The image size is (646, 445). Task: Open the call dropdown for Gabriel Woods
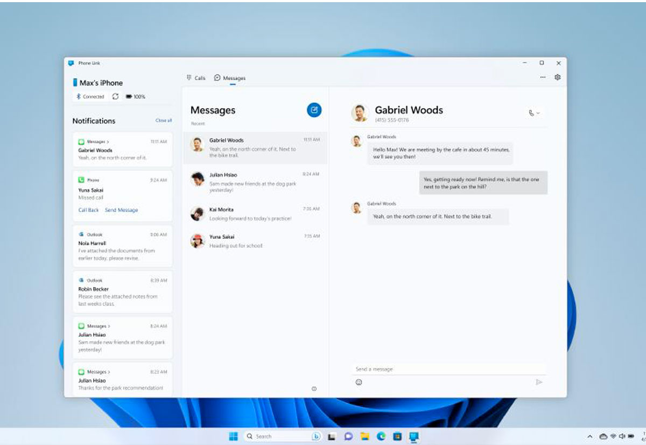point(534,113)
